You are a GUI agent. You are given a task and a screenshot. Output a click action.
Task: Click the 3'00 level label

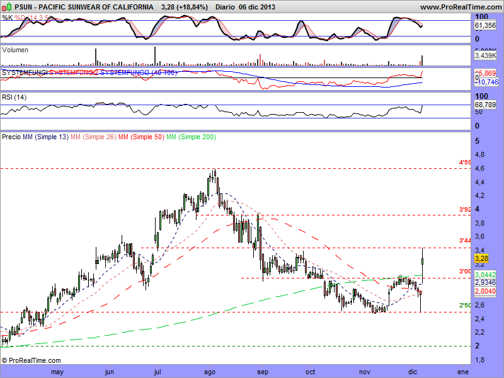tap(465, 272)
